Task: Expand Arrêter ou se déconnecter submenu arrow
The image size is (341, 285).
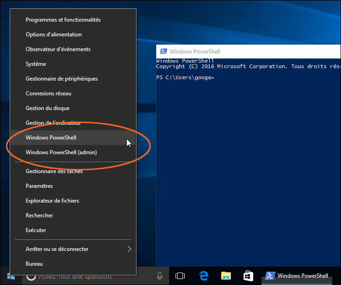Action: pos(130,249)
